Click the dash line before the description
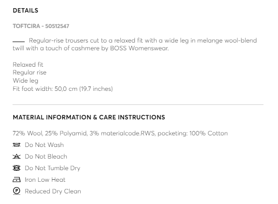This screenshot has width=278, height=204. pyautogui.click(x=19, y=42)
